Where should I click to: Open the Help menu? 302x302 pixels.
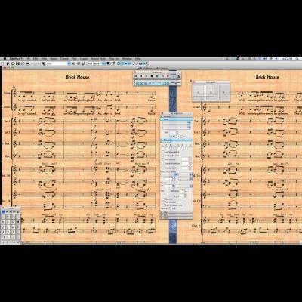pos(137,58)
